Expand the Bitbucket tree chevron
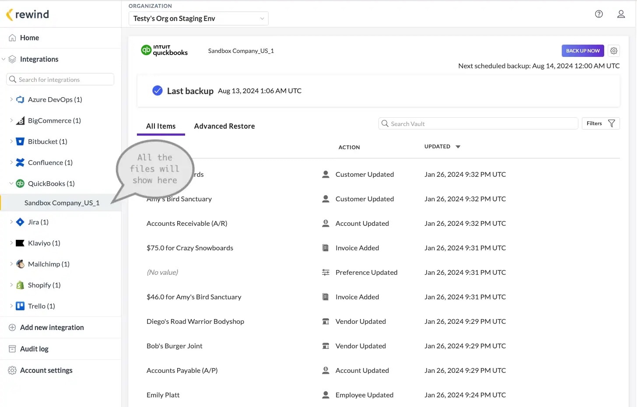 pos(11,141)
